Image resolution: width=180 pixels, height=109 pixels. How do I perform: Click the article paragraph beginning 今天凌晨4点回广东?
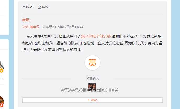pyautogui.click(x=92, y=43)
